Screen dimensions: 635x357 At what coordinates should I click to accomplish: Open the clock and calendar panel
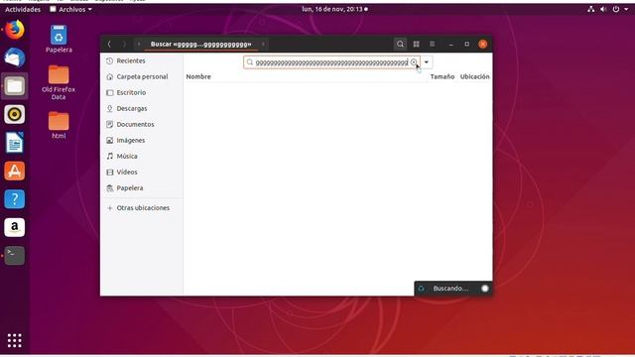tap(335, 9)
